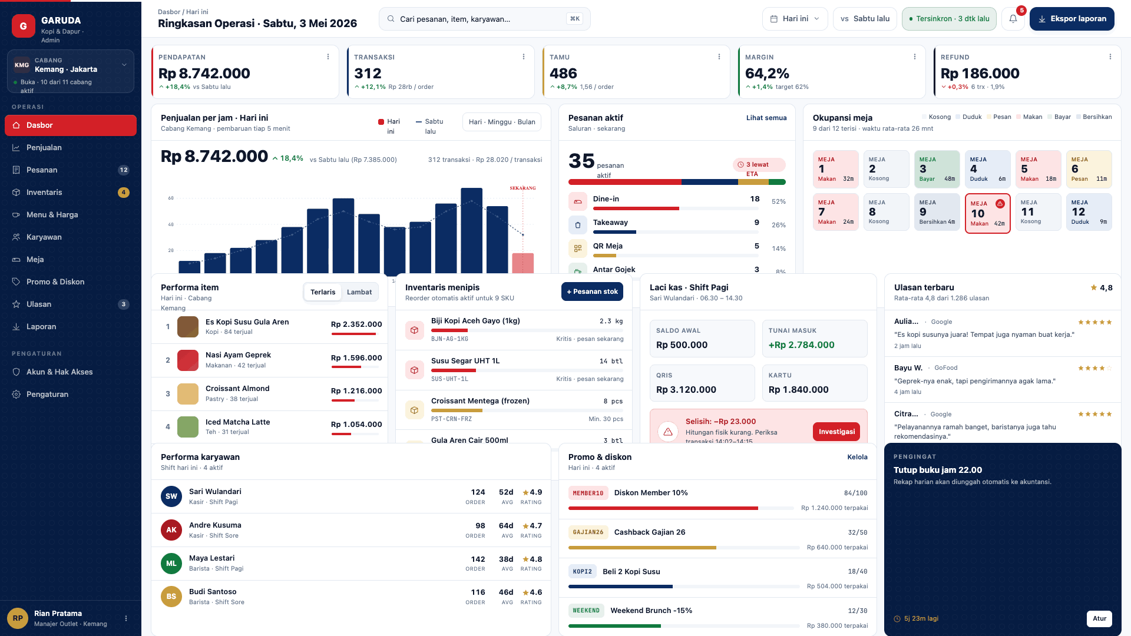Click the Tersinkron sync status button
The image size is (1131, 636).
pos(949,19)
